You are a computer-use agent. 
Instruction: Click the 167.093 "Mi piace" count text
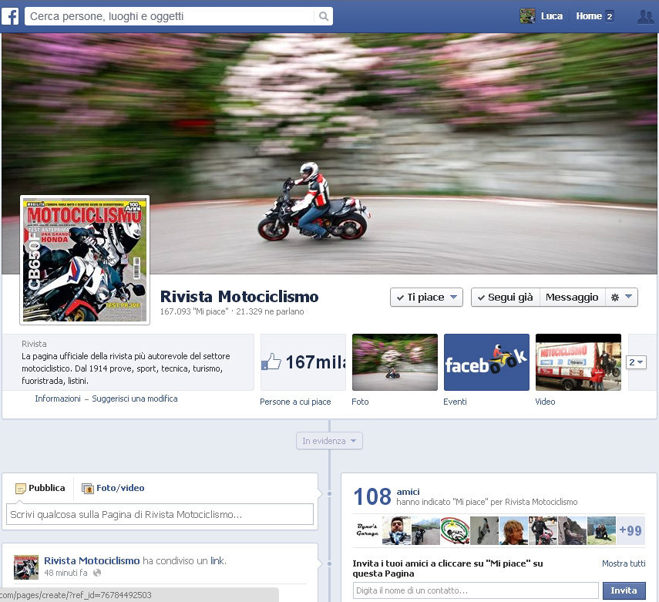tap(194, 311)
